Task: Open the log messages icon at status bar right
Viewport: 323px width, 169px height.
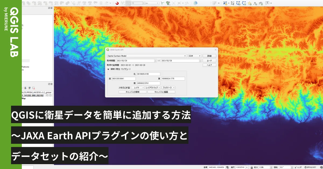Action: 321,167
